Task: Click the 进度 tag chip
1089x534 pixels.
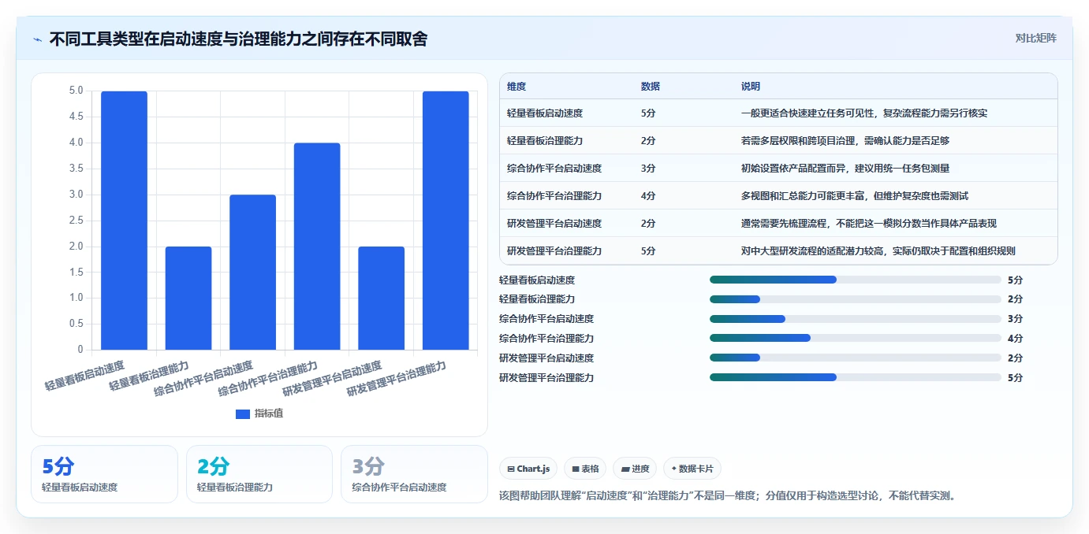Action: click(635, 469)
